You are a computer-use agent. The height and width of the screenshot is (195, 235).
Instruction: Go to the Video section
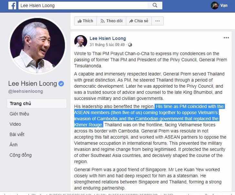click(x=15, y=124)
